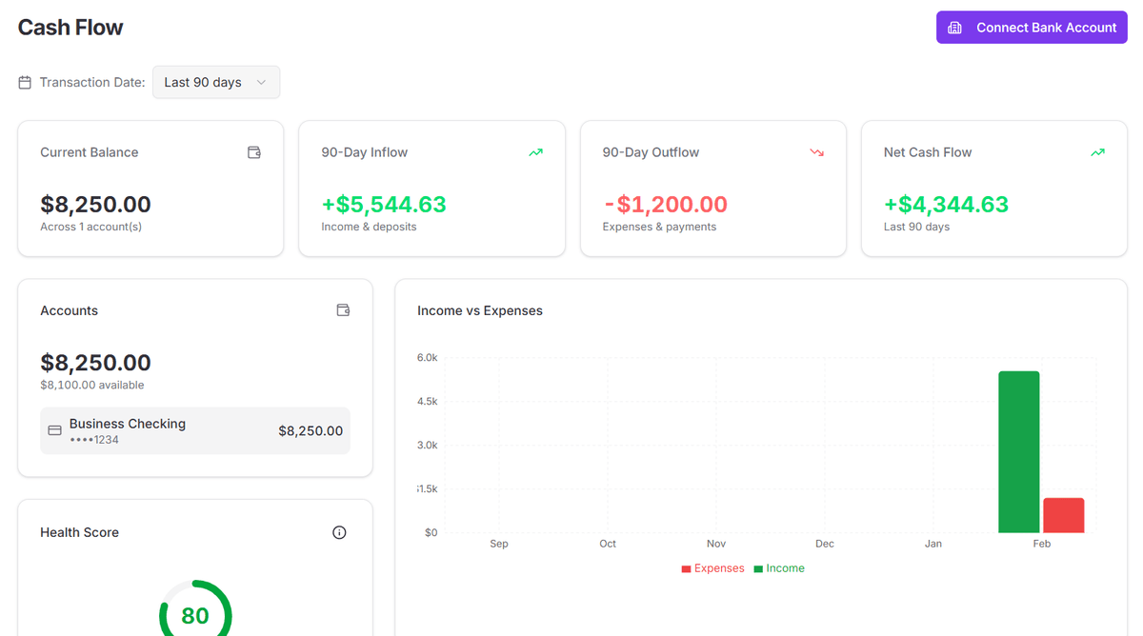Viewport: 1143px width, 636px height.
Task: Expand the Business Checking account entry
Action: pyautogui.click(x=194, y=430)
